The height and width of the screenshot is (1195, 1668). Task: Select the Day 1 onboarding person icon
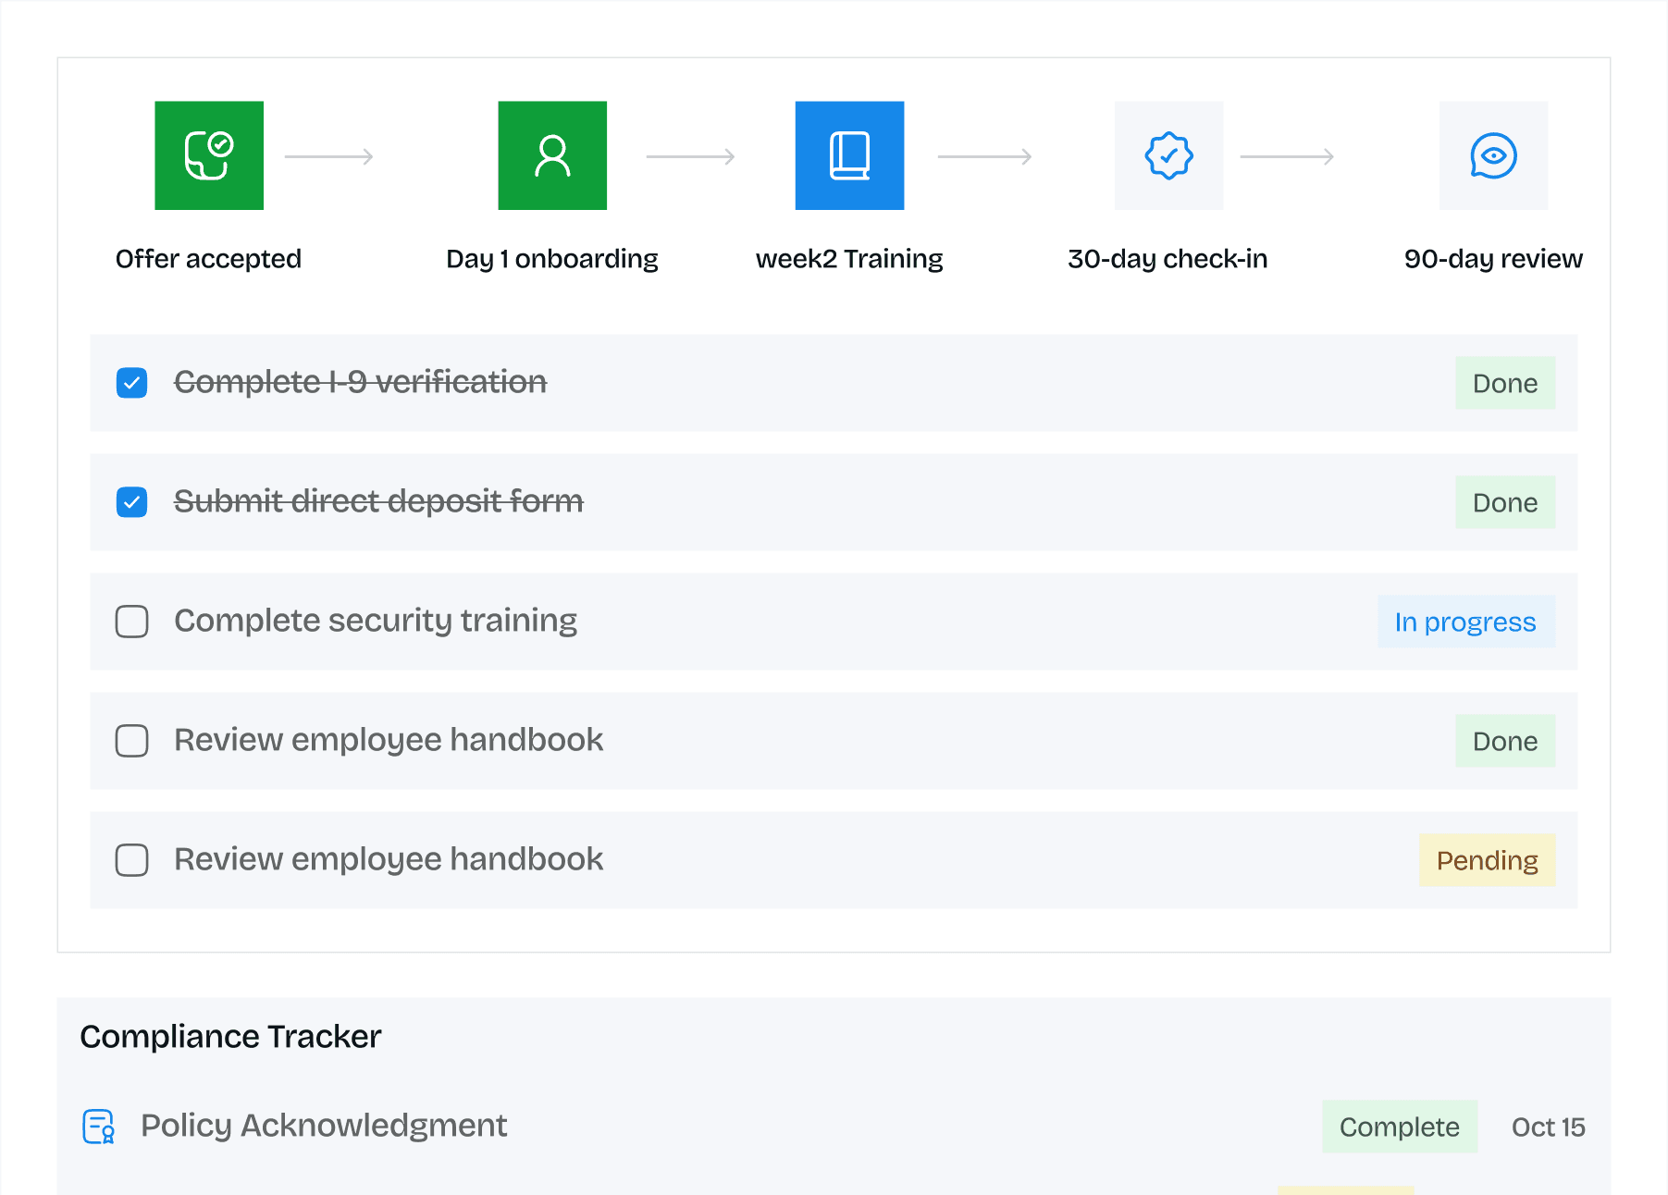tap(552, 155)
